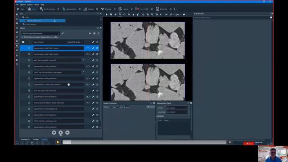Close the Data panel
This screenshot has height=162, width=288.
(x=100, y=13)
